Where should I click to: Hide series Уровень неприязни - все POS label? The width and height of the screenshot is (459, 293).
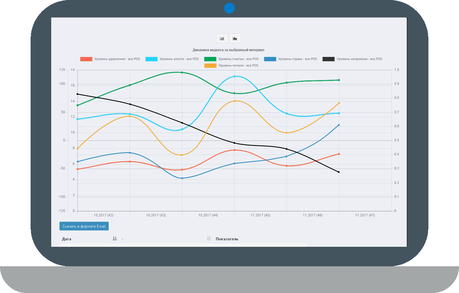pos(359,59)
